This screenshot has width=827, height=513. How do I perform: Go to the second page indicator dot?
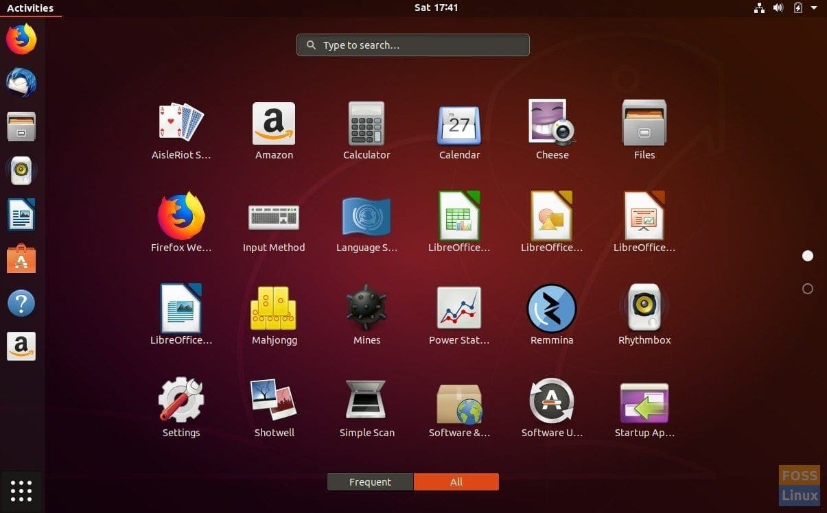click(808, 289)
